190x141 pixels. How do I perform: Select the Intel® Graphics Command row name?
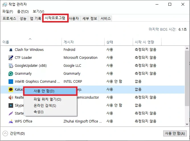[x=37, y=82]
